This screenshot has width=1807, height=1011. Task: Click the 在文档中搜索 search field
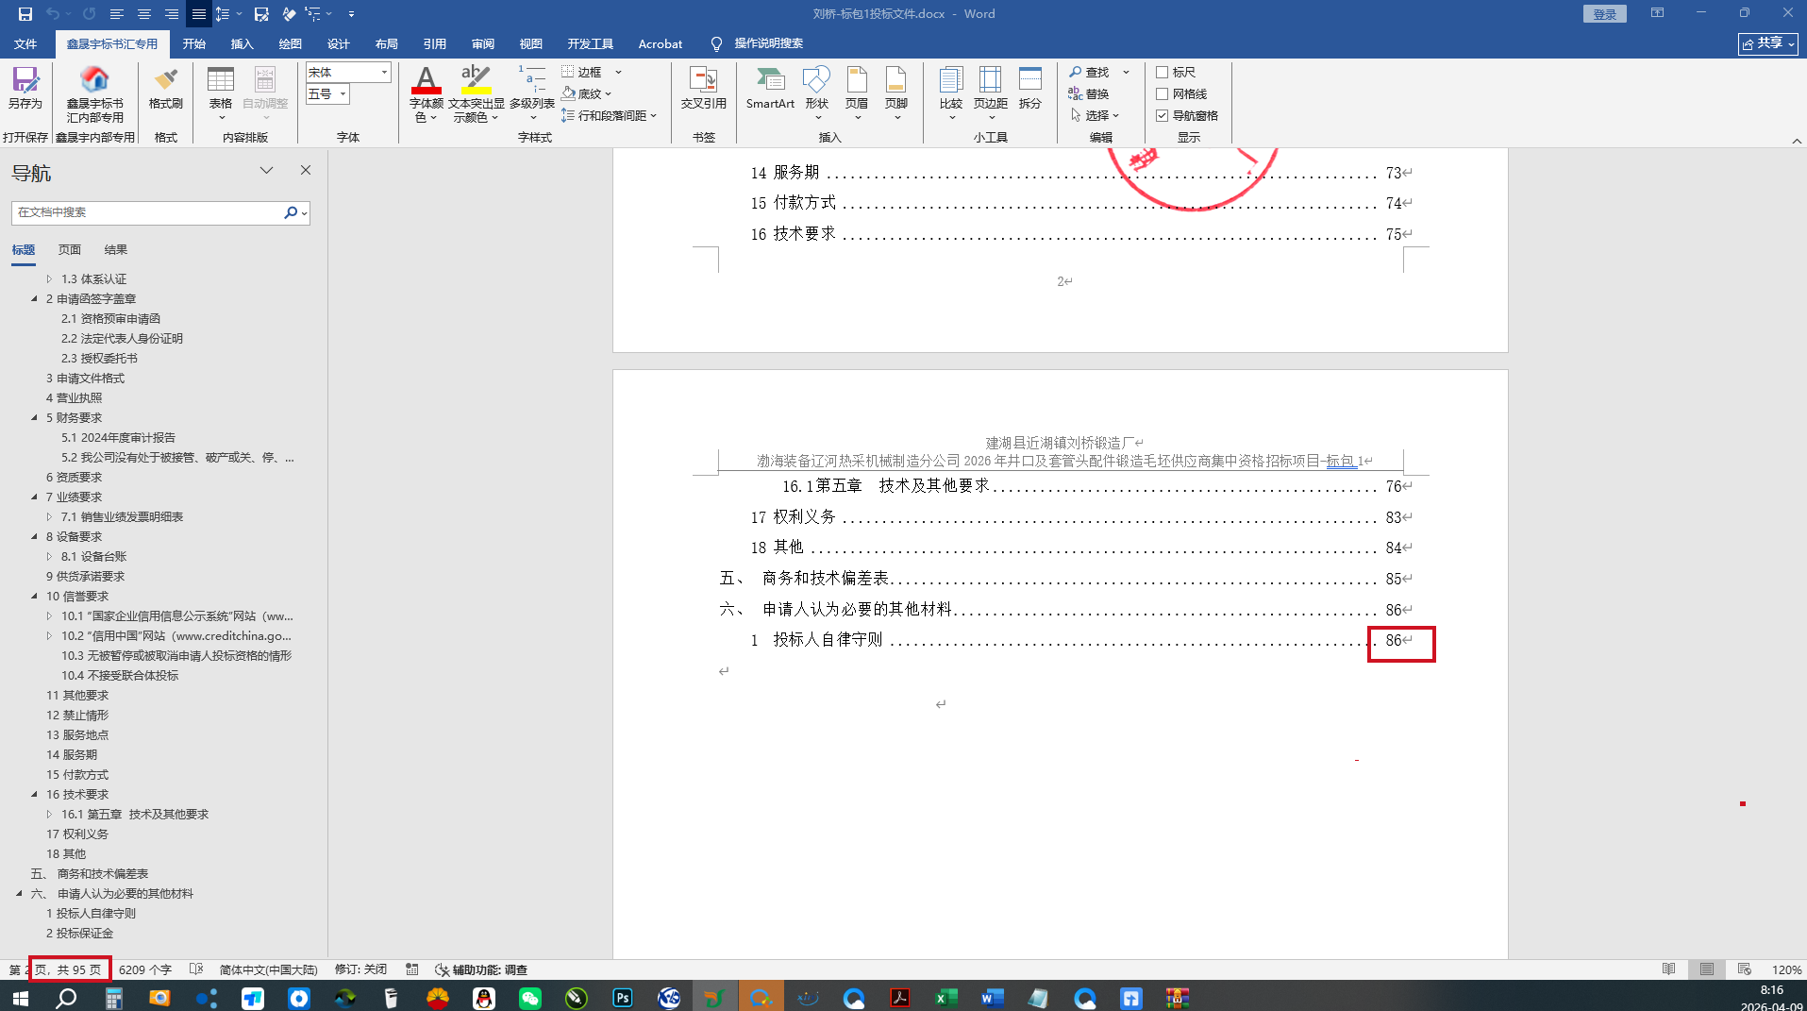(x=147, y=213)
